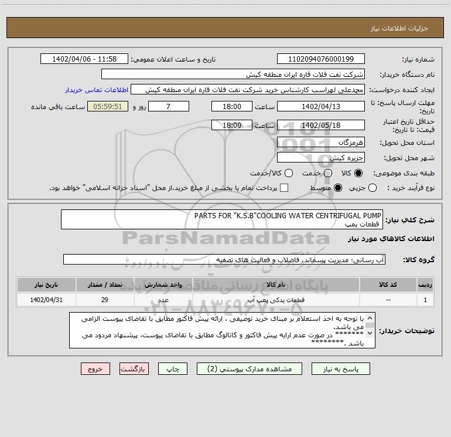This screenshot has height=437, width=451.
Task: Open اطلاعات تماس خریدار link
Action: [x=97, y=90]
